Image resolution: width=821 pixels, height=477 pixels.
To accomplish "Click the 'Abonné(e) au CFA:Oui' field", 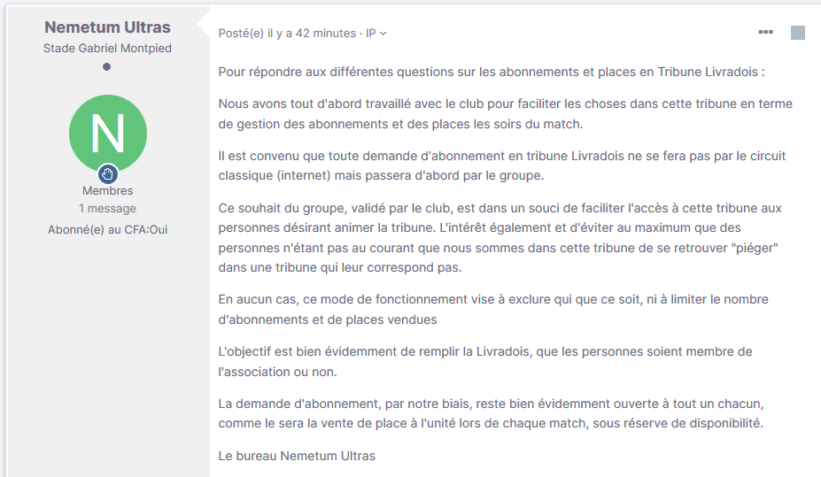I will pos(107,229).
